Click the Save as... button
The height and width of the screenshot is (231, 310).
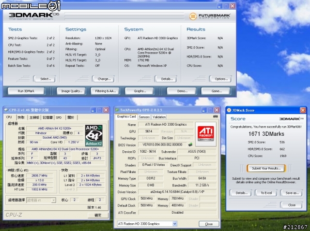point(292,193)
